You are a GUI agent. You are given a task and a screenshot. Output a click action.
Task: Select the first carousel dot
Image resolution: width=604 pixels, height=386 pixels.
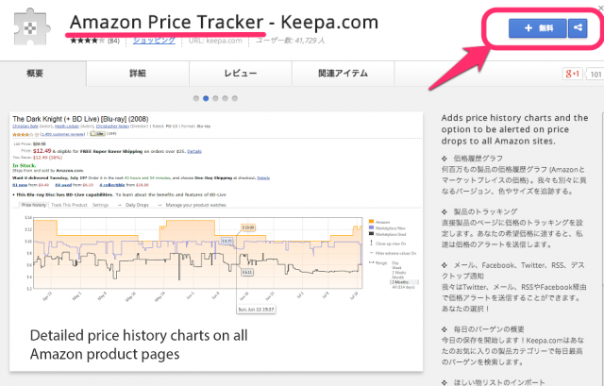(197, 97)
